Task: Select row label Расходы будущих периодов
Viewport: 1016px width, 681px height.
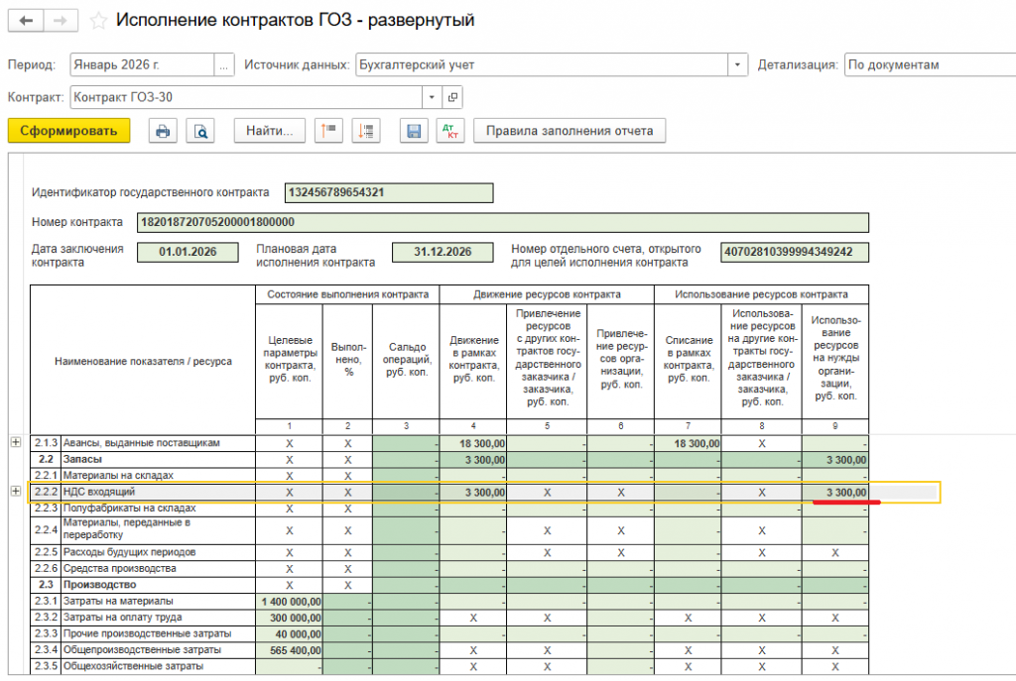Action: (130, 552)
